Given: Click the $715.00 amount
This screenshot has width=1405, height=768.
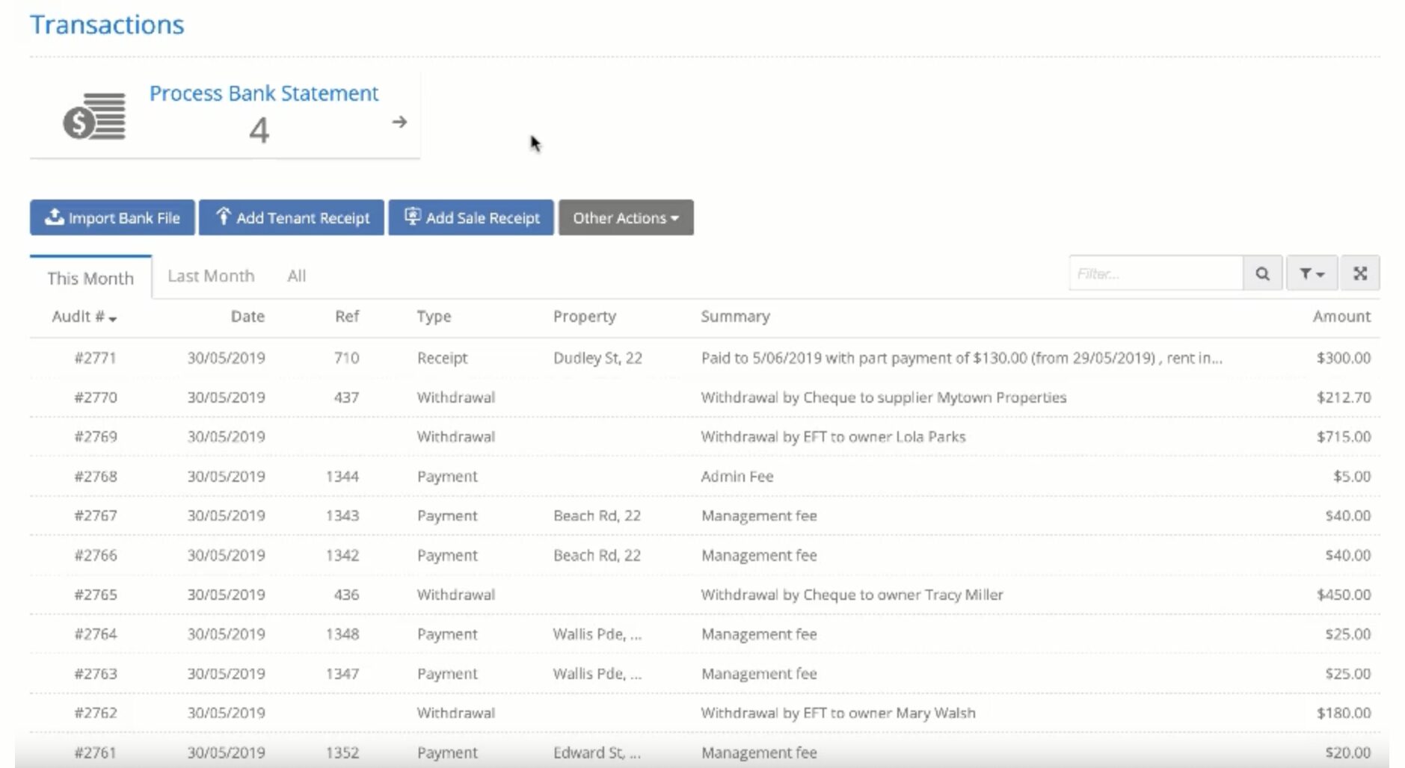Looking at the screenshot, I should (1344, 437).
